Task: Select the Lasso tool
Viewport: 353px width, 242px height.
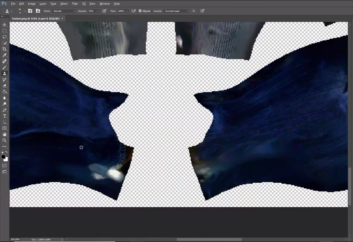Action: pos(5,37)
